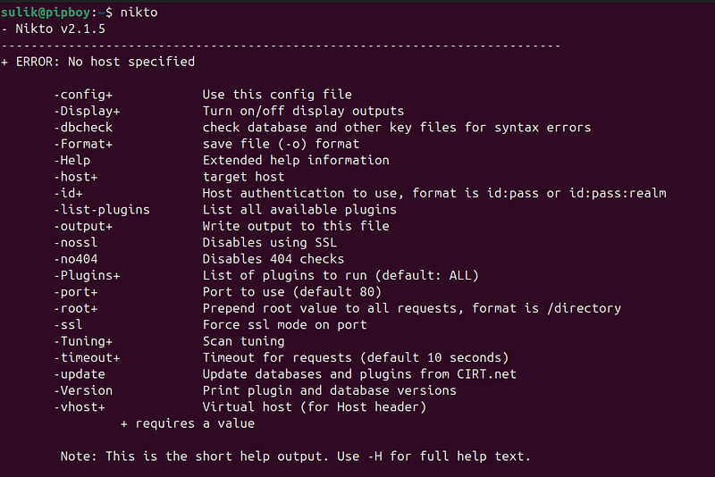Screen dimensions: 715x477
Task: Click the CIRT.net text in update description
Action: click(486, 374)
